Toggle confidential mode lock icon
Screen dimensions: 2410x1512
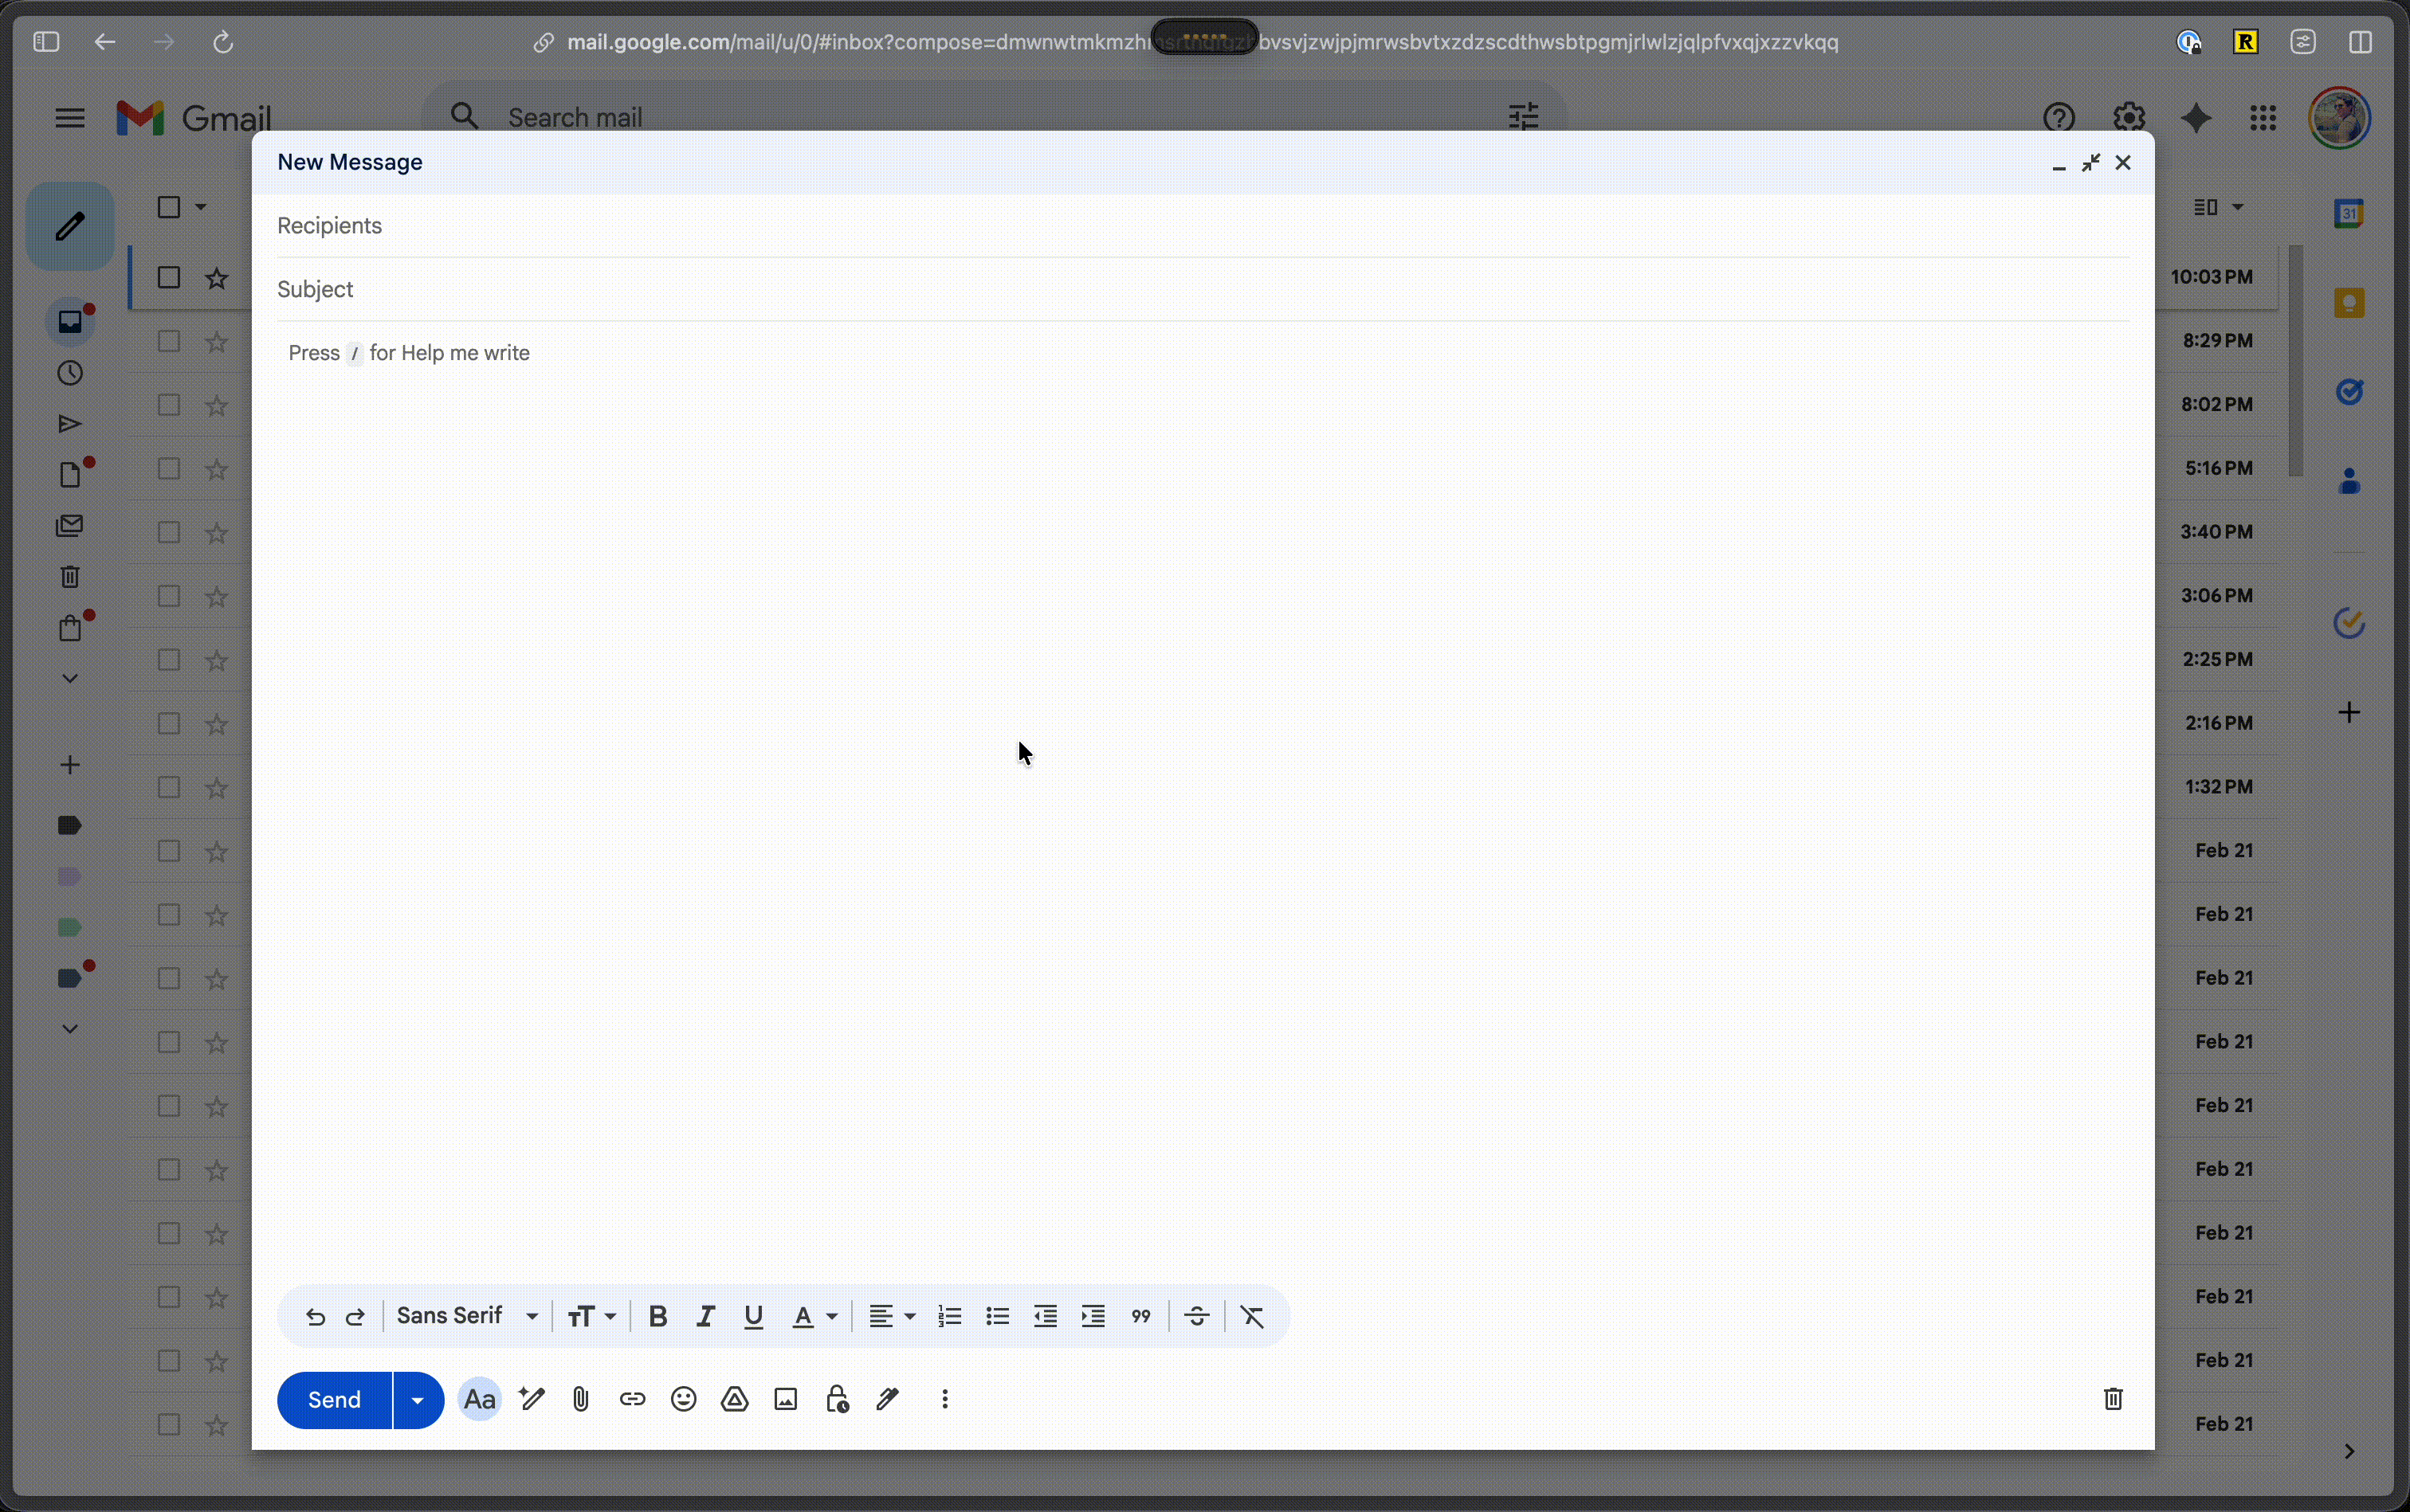click(838, 1399)
